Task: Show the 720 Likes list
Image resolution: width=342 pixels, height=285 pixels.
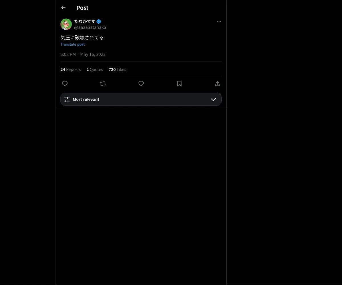Action: pos(117,70)
